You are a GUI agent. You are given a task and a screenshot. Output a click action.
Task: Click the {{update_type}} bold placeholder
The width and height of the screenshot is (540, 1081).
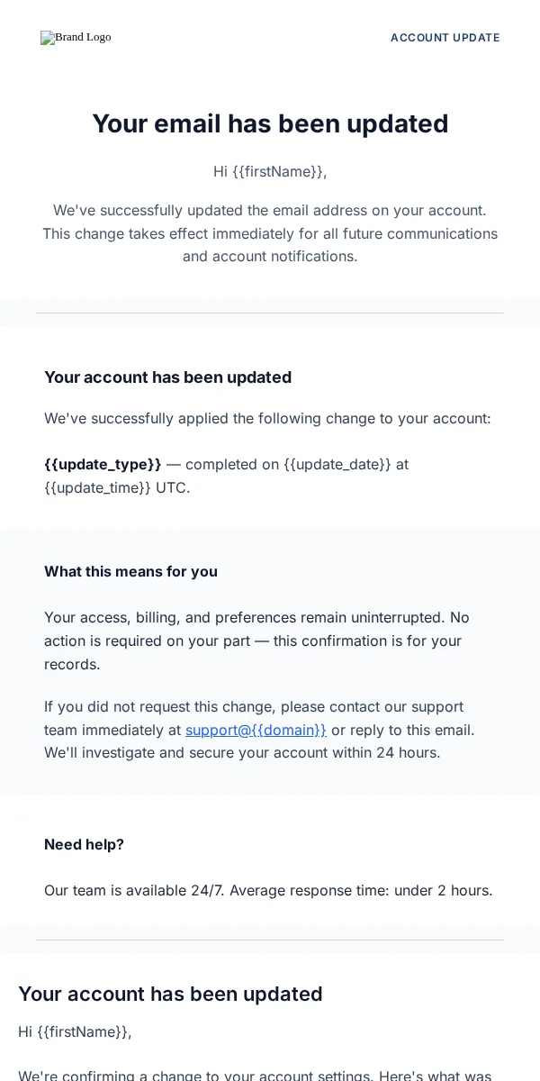click(x=103, y=464)
